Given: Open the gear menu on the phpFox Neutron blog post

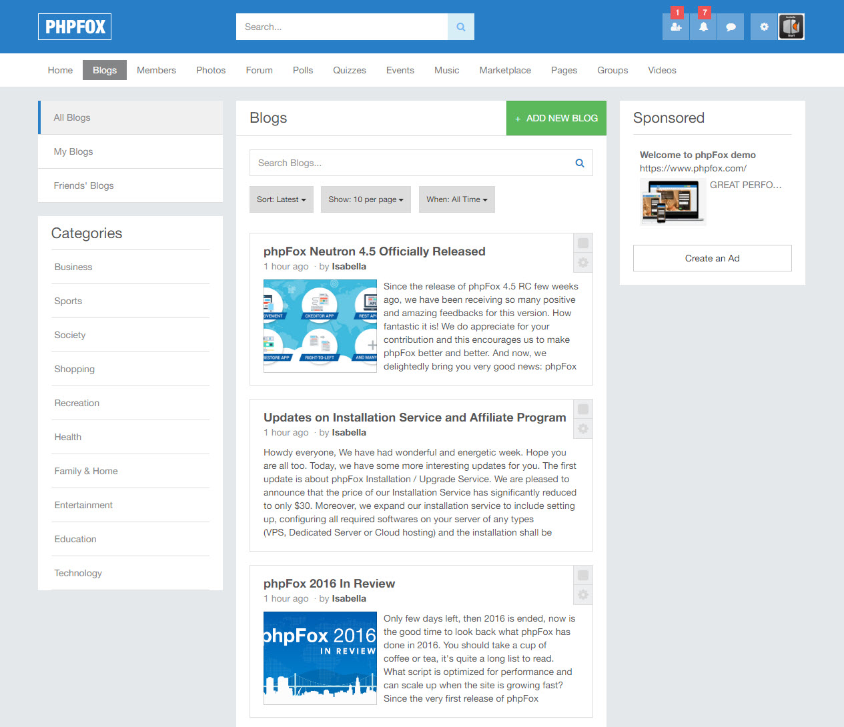Looking at the screenshot, I should click(582, 262).
